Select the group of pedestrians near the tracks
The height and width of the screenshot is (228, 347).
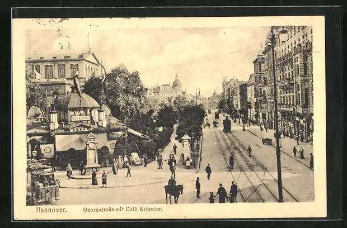click(x=224, y=193)
